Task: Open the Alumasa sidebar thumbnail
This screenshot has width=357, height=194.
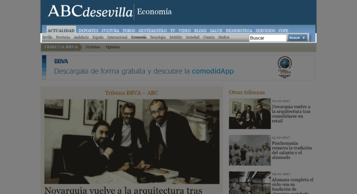Action: pyautogui.click(x=250, y=183)
